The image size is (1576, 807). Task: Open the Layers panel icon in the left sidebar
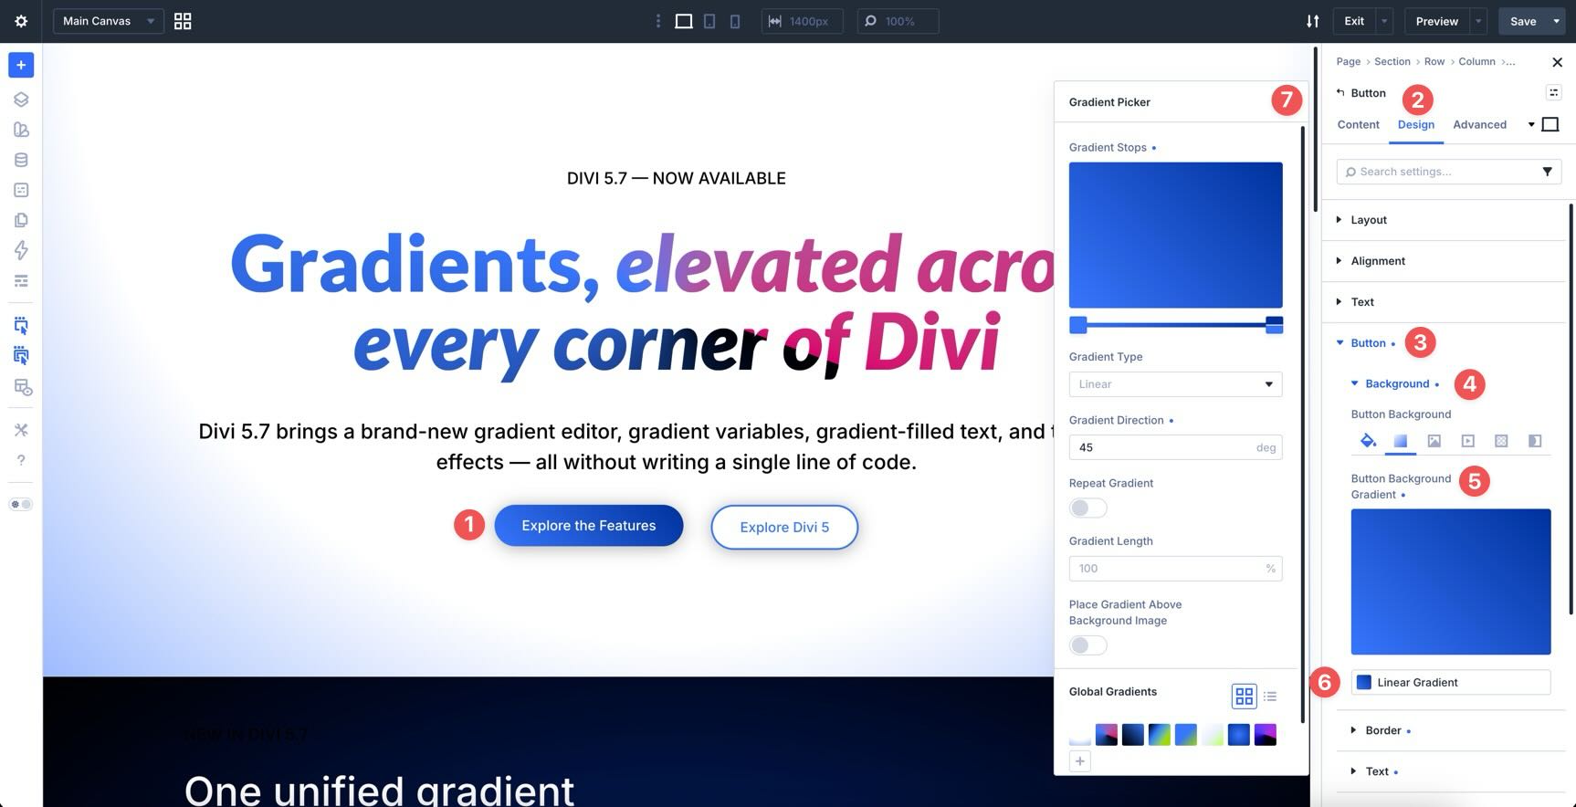click(x=21, y=100)
